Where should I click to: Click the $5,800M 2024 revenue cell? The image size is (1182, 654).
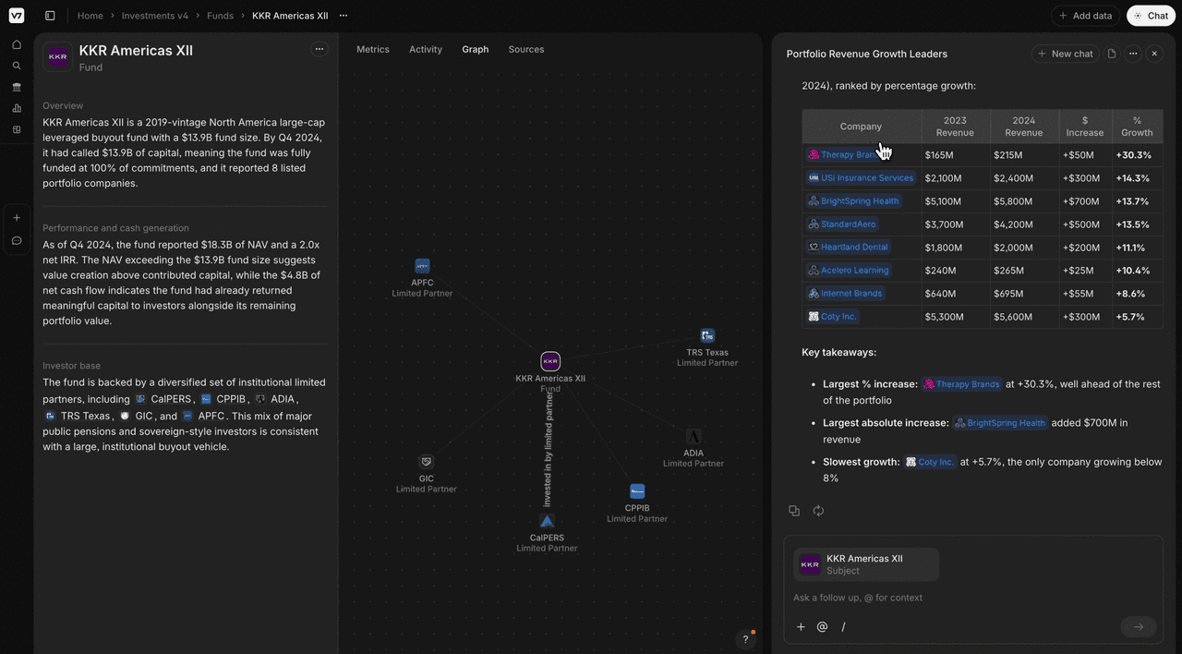tap(1025, 201)
